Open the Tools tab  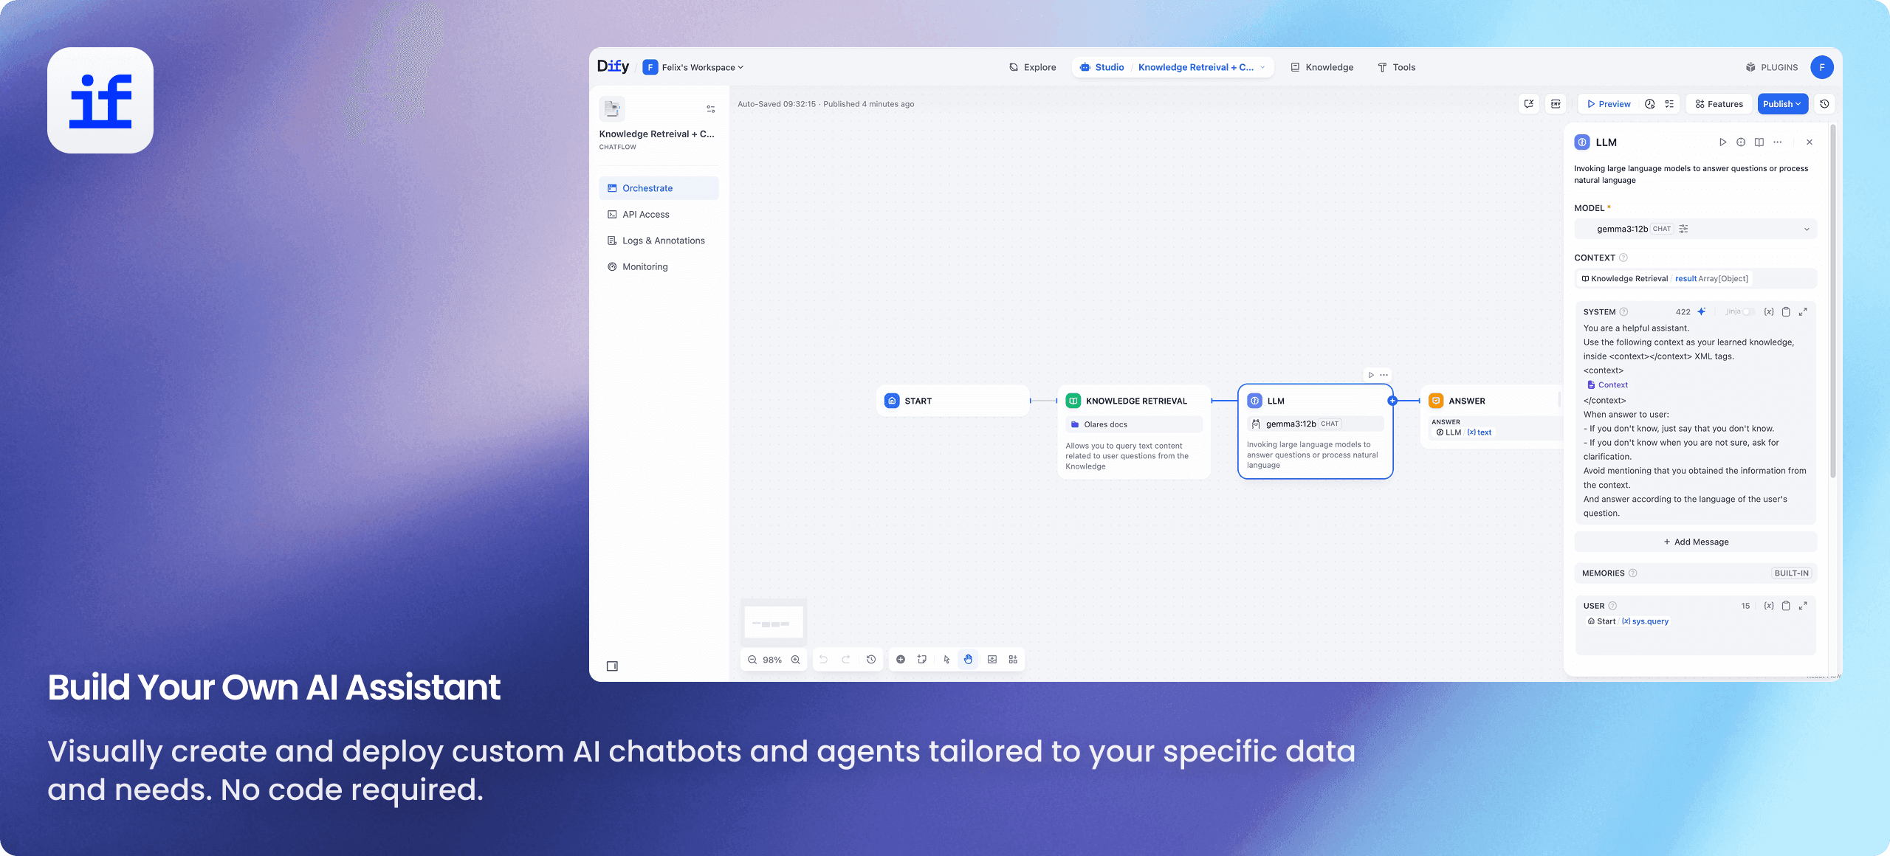[1396, 67]
